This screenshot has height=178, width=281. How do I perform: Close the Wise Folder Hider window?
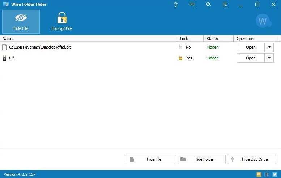coord(273,4)
